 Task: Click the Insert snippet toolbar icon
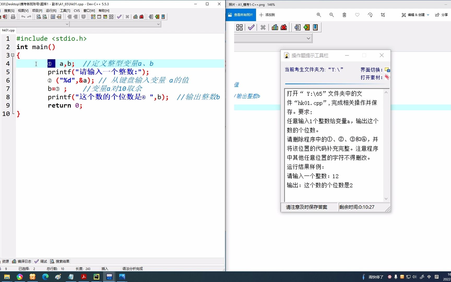click(151, 17)
